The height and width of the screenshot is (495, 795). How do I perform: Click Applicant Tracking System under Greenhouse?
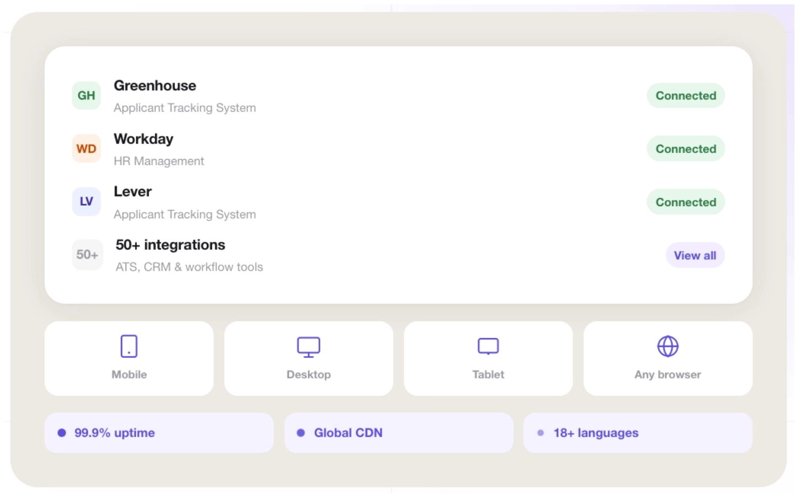click(x=185, y=108)
